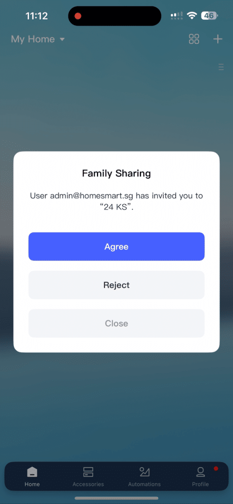
Task: Open the Automations tab icon
Action: click(144, 472)
